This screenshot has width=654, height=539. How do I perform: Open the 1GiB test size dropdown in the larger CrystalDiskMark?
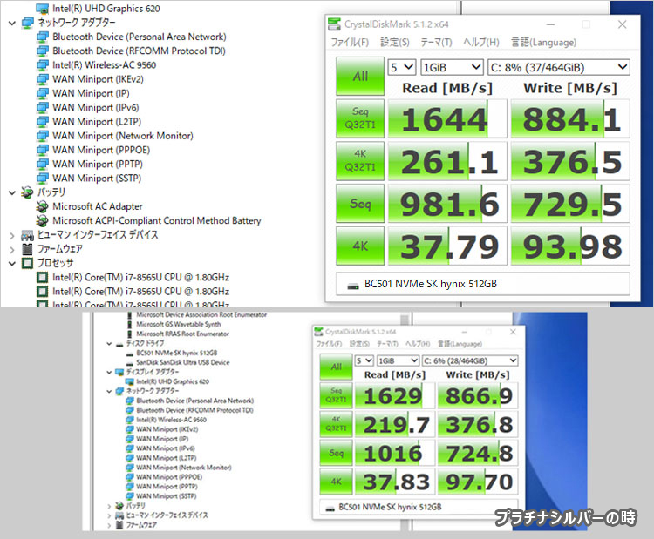[452, 67]
